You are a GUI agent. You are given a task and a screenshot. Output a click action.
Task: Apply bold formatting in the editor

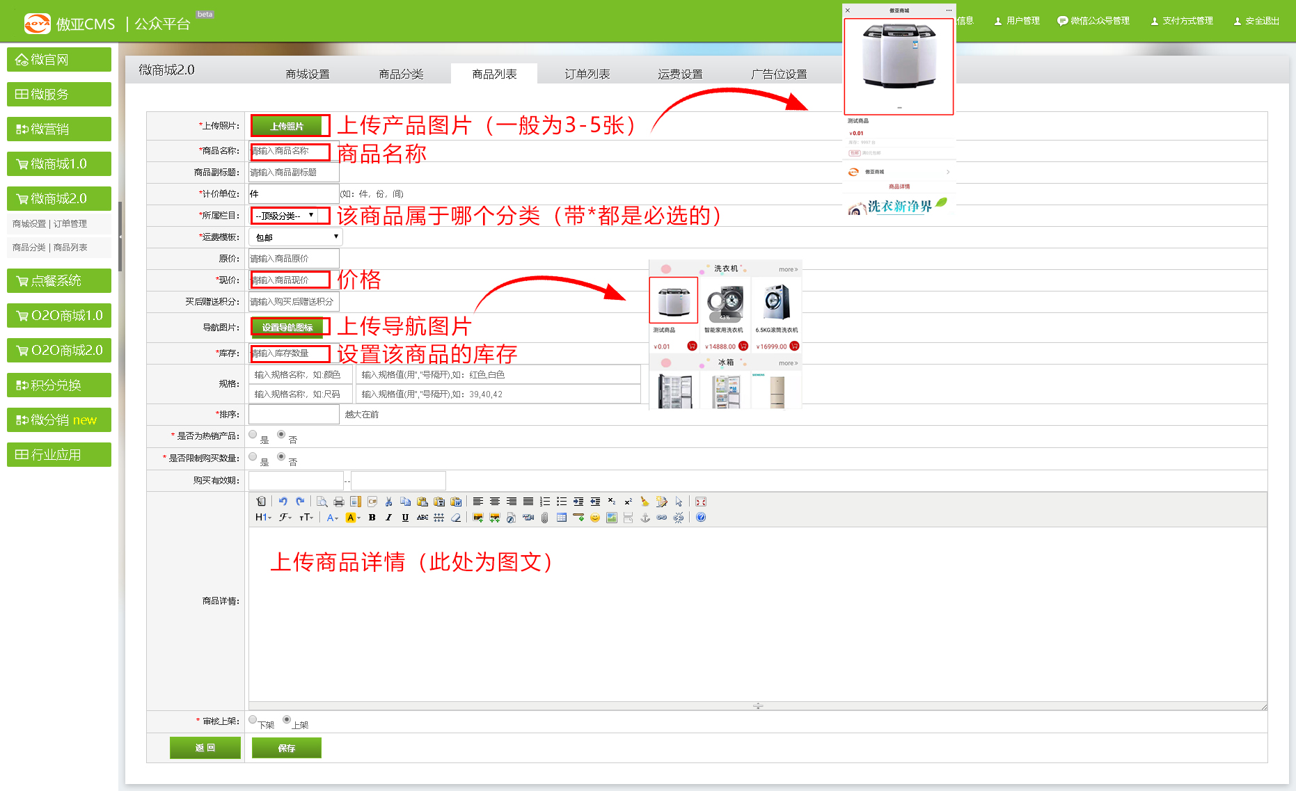click(372, 518)
